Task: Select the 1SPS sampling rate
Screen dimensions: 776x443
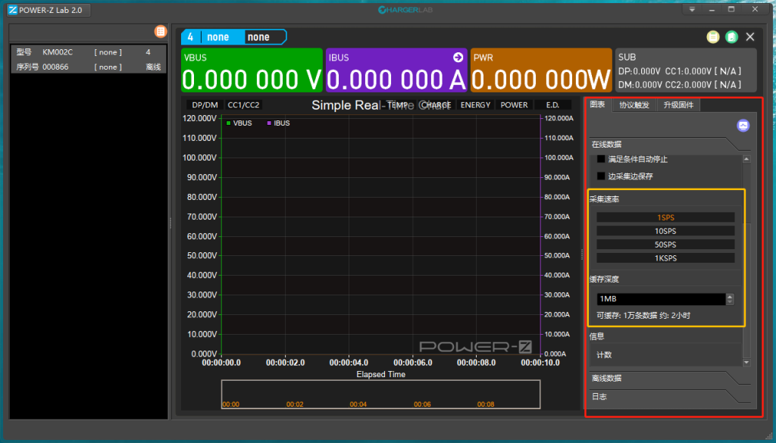Action: 665,217
